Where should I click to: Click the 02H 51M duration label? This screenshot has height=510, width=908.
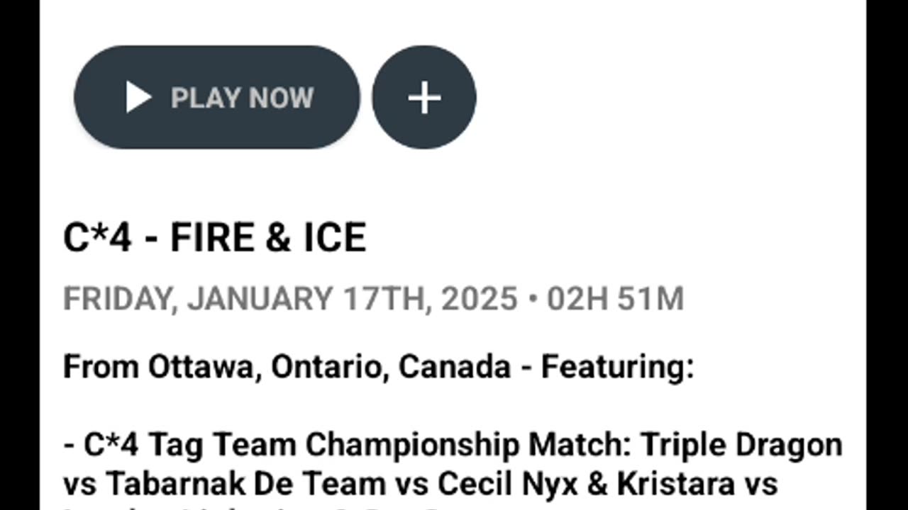point(615,299)
